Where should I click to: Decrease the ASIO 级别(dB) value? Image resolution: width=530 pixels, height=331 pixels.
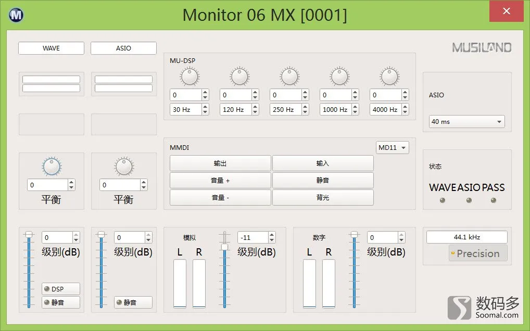point(148,240)
